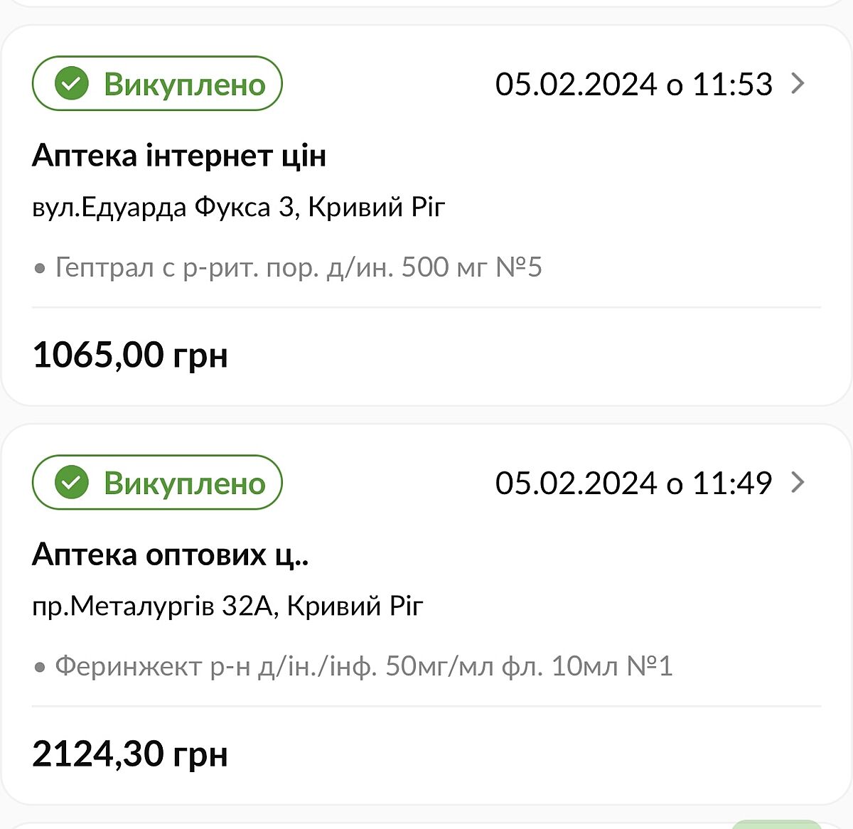Expand the 11:49 order using its chevron

coord(798,483)
